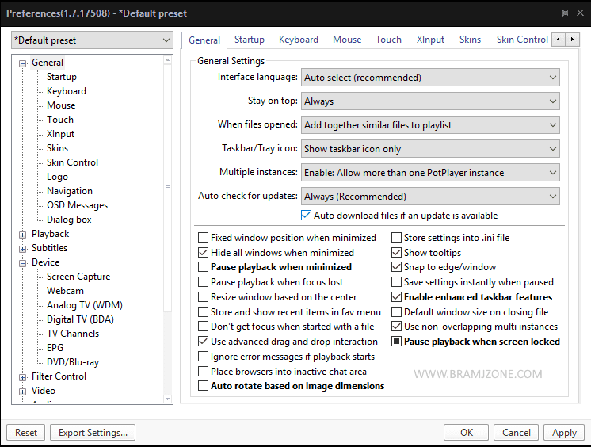Screen dimensions: 591x447
Task: Switch to the Skins tab
Action: pos(470,40)
